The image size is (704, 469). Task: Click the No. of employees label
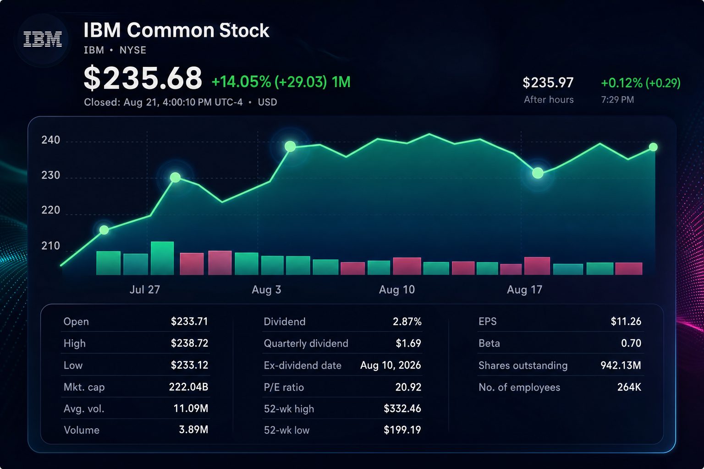pyautogui.click(x=519, y=387)
